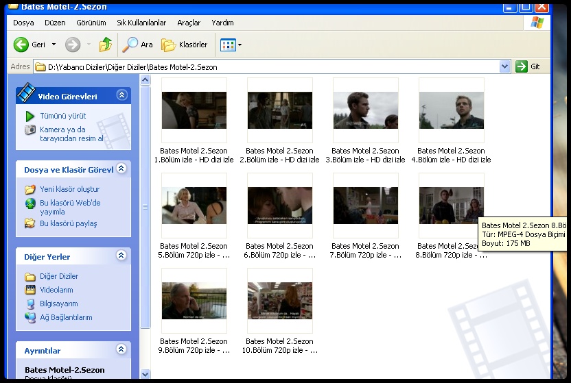The height and width of the screenshot is (383, 571).
Task: Open the Videolarım link
Action: point(56,290)
